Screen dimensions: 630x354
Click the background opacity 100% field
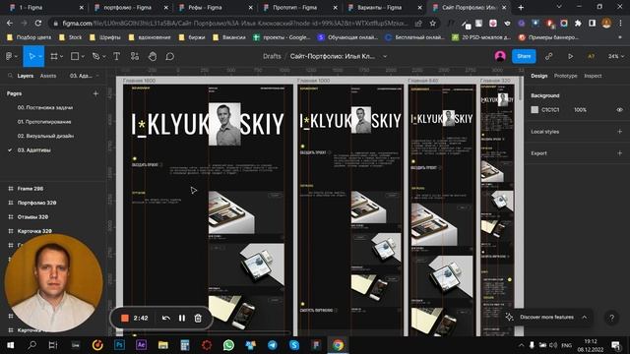pyautogui.click(x=580, y=109)
